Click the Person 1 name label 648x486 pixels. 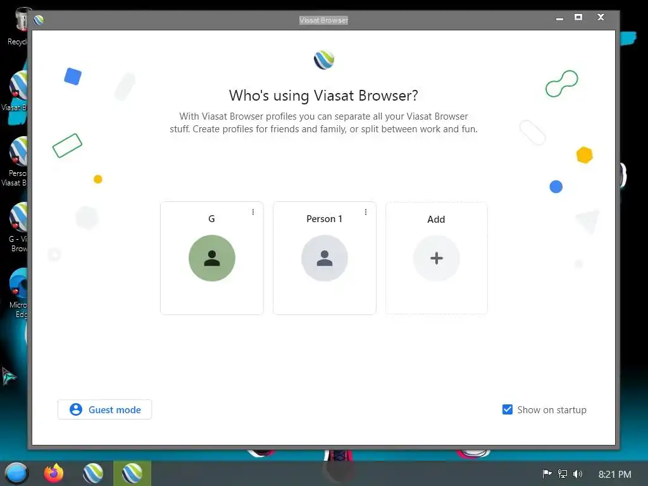coord(325,219)
